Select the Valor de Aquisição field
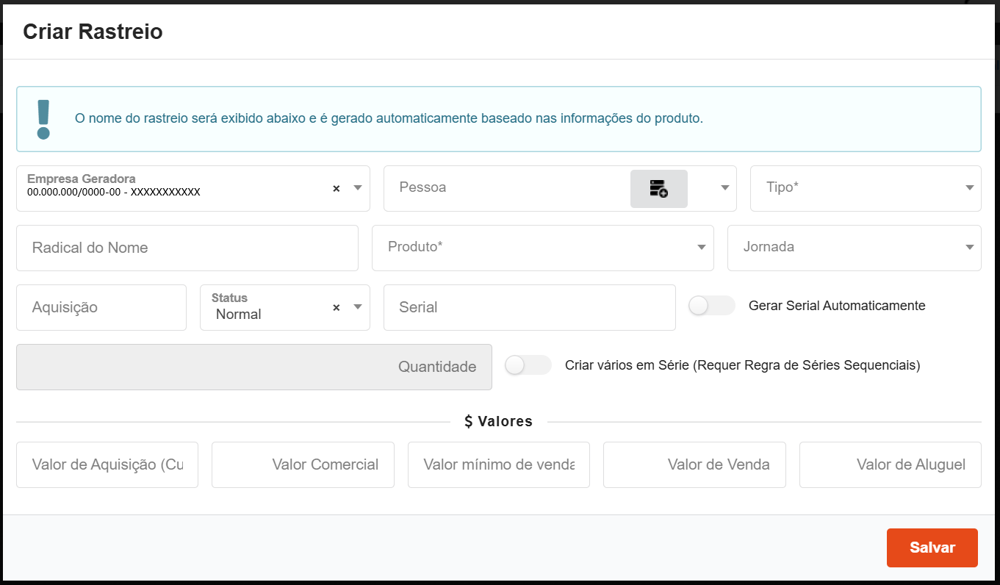This screenshot has width=1000, height=585. pyautogui.click(x=107, y=464)
